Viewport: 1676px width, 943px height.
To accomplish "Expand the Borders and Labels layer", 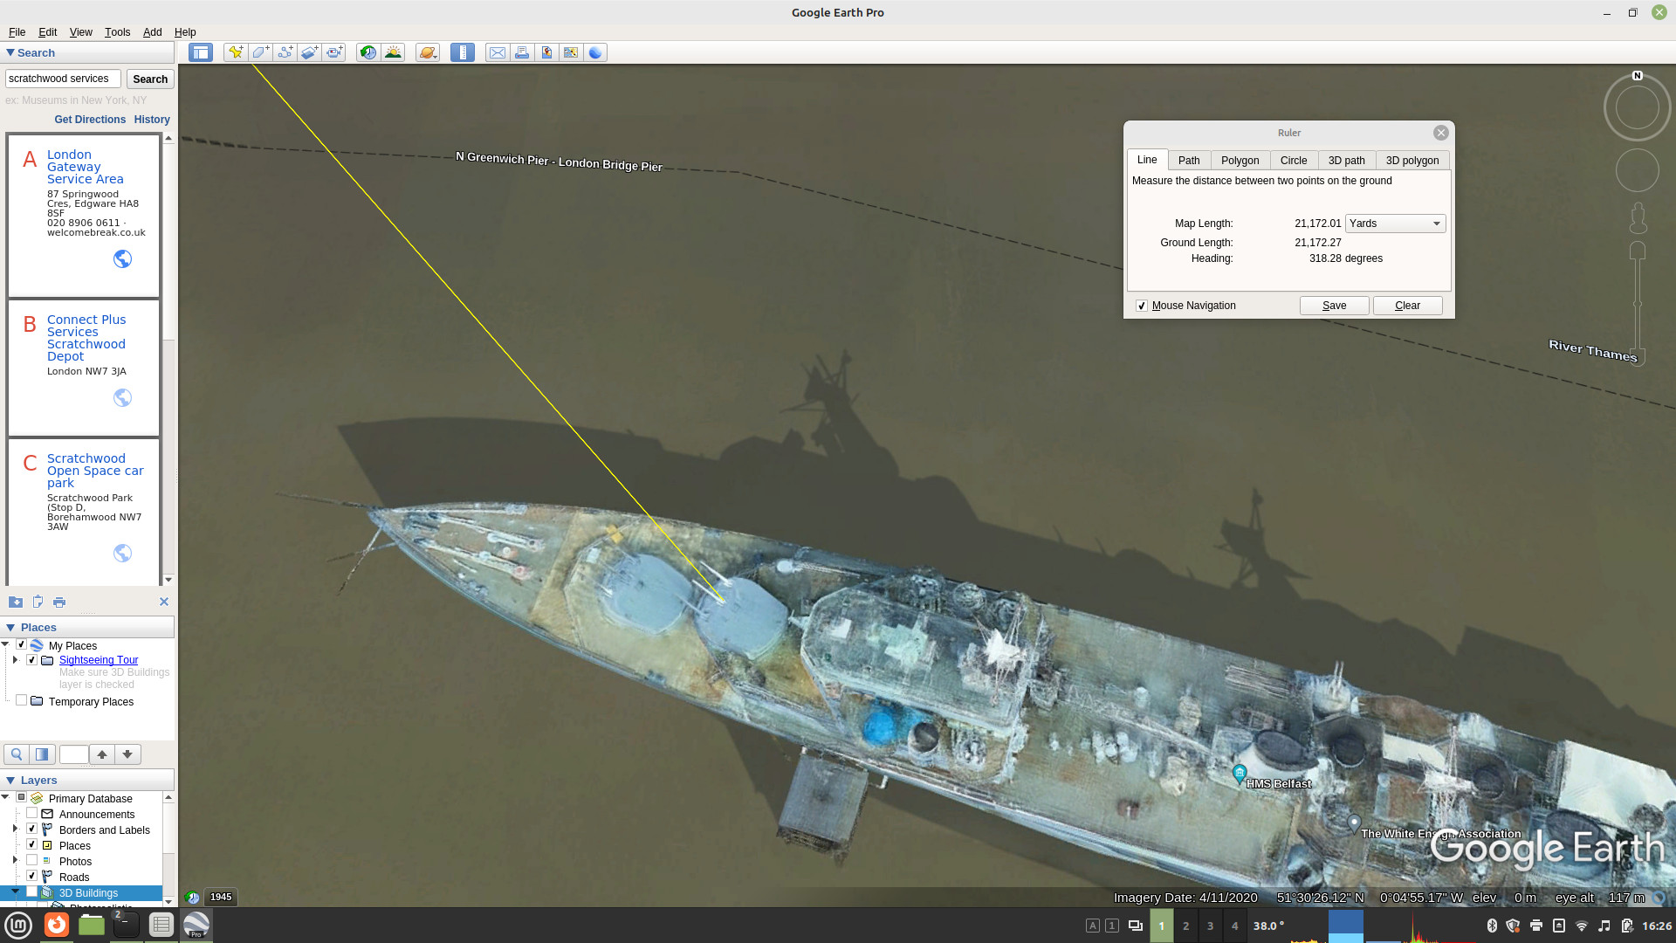I will [x=15, y=829].
